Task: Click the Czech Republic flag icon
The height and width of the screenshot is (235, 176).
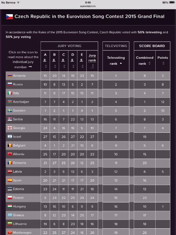Action: click(9, 16)
